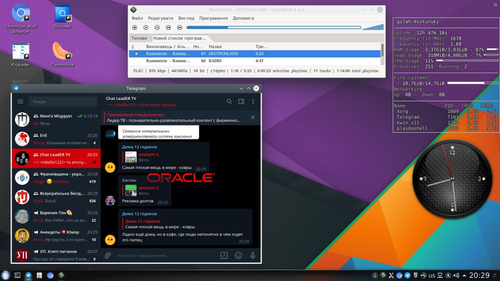Viewport: 500px width, 281px height.
Task: Adjust the DeaDBeeF volume bars
Action: click(373, 27)
